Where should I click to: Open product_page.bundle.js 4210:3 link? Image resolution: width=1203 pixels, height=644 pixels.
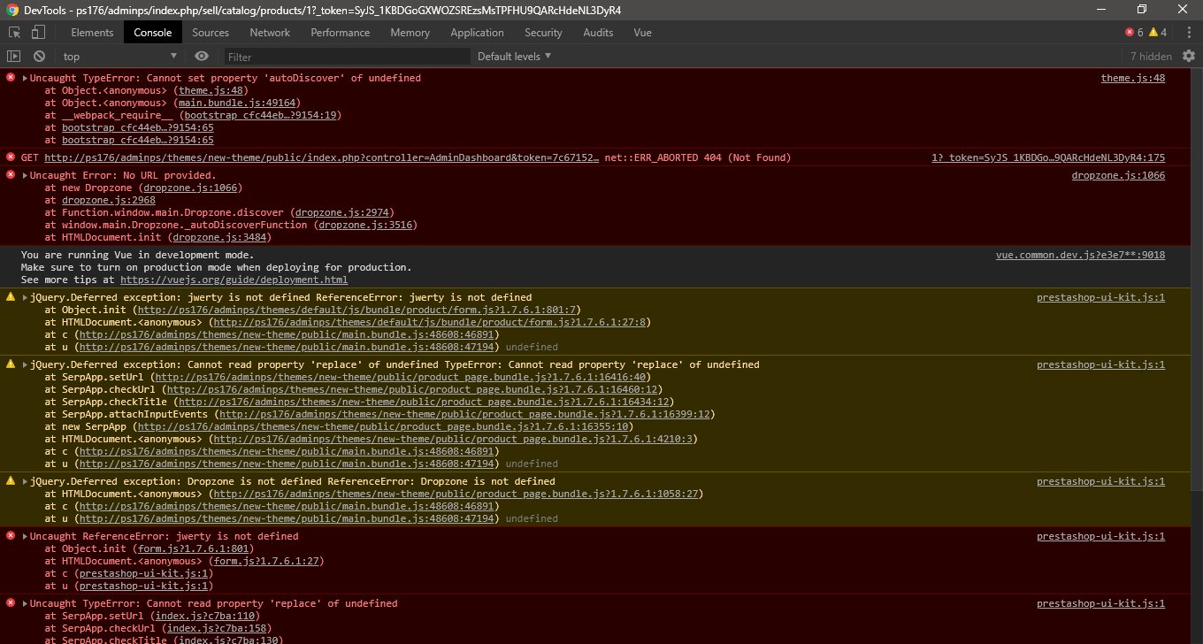[455, 439]
